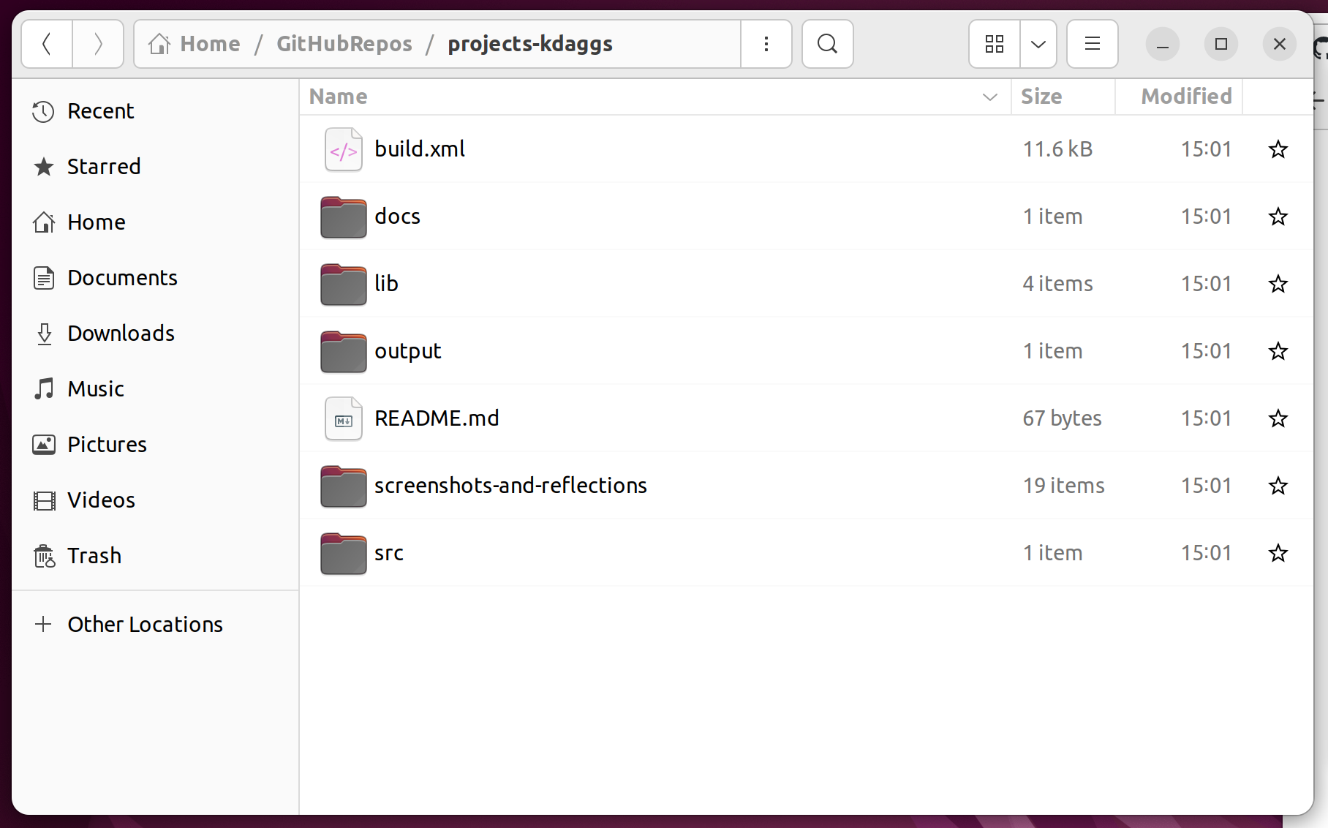Viewport: 1328px width, 828px height.
Task: Select the build.xml file icon
Action: pos(344,149)
